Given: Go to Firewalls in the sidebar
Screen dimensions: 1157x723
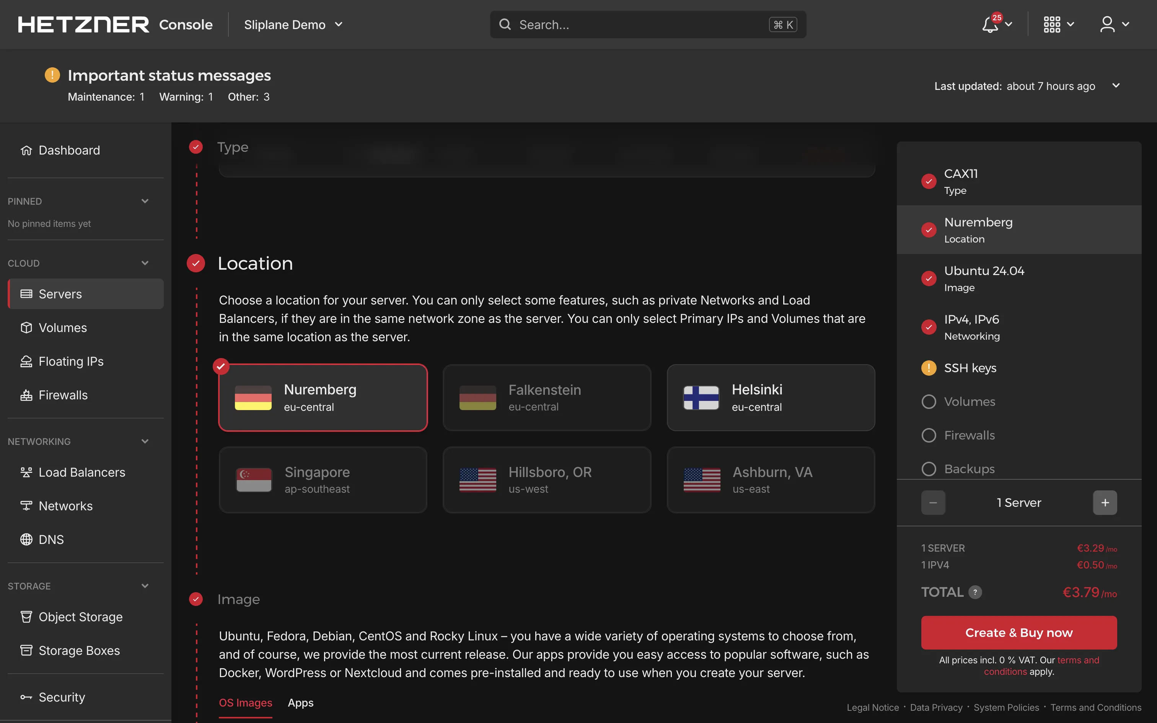Looking at the screenshot, I should (63, 395).
